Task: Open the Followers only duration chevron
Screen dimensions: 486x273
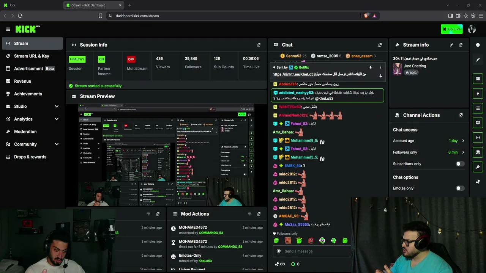Action: pyautogui.click(x=463, y=152)
